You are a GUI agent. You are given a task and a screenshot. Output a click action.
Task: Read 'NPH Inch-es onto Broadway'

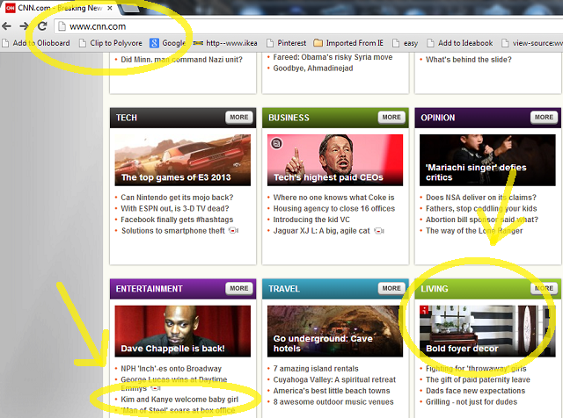[x=172, y=369]
